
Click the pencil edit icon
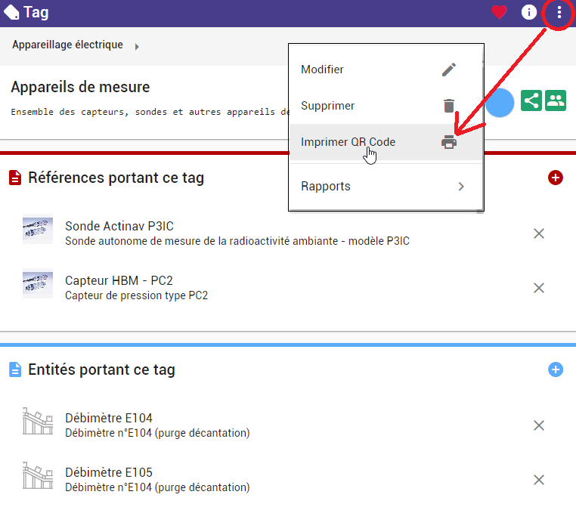[449, 70]
